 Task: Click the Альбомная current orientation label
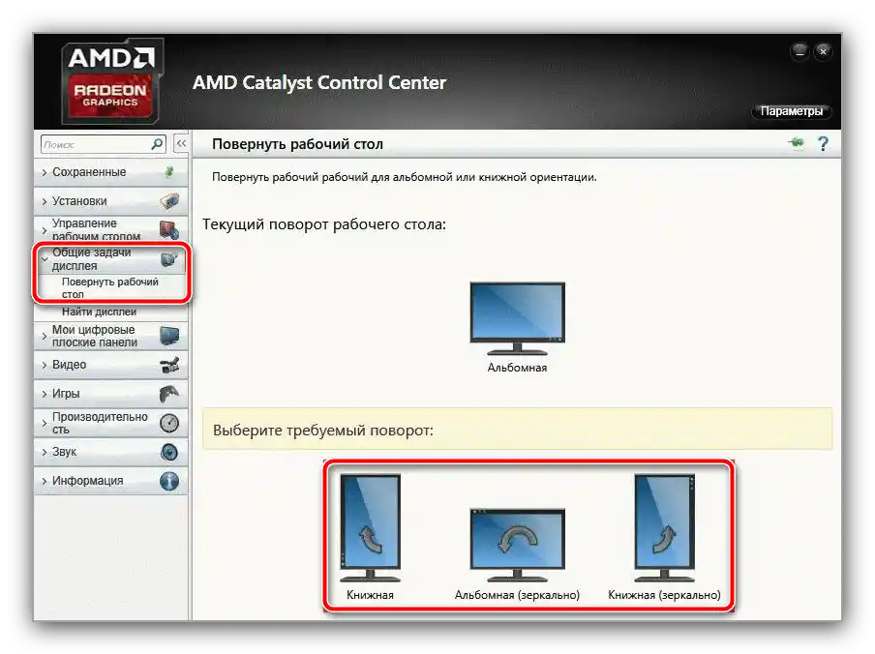coord(517,368)
